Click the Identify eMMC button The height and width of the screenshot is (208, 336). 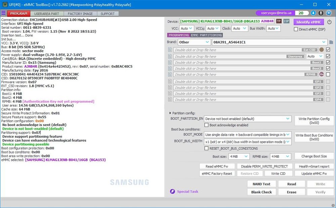pos(308,22)
